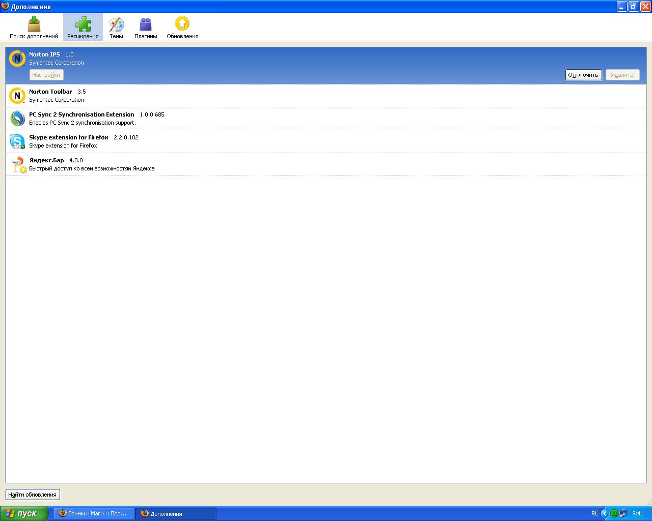
Task: Open the Темы palette section
Action: tap(116, 27)
